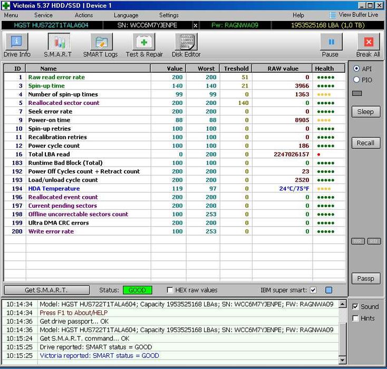This screenshot has height=369, width=387.
Task: Click the dimmed RD indicator button
Action: pyautogui.click(x=374, y=241)
